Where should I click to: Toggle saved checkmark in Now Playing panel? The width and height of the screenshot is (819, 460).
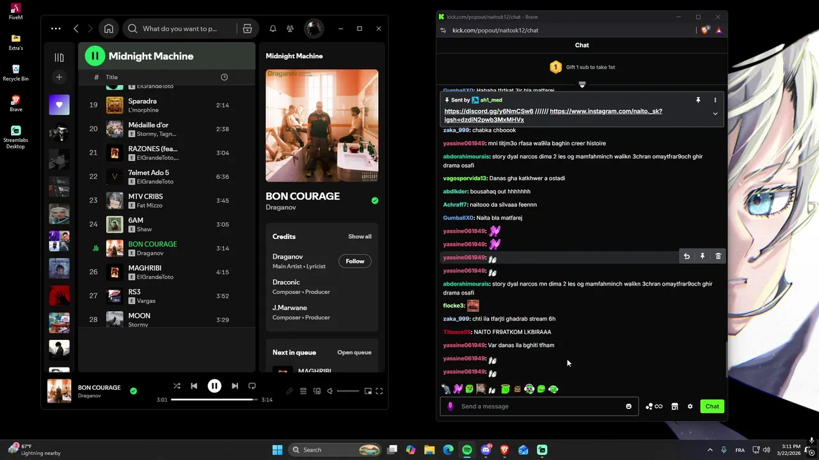375,201
